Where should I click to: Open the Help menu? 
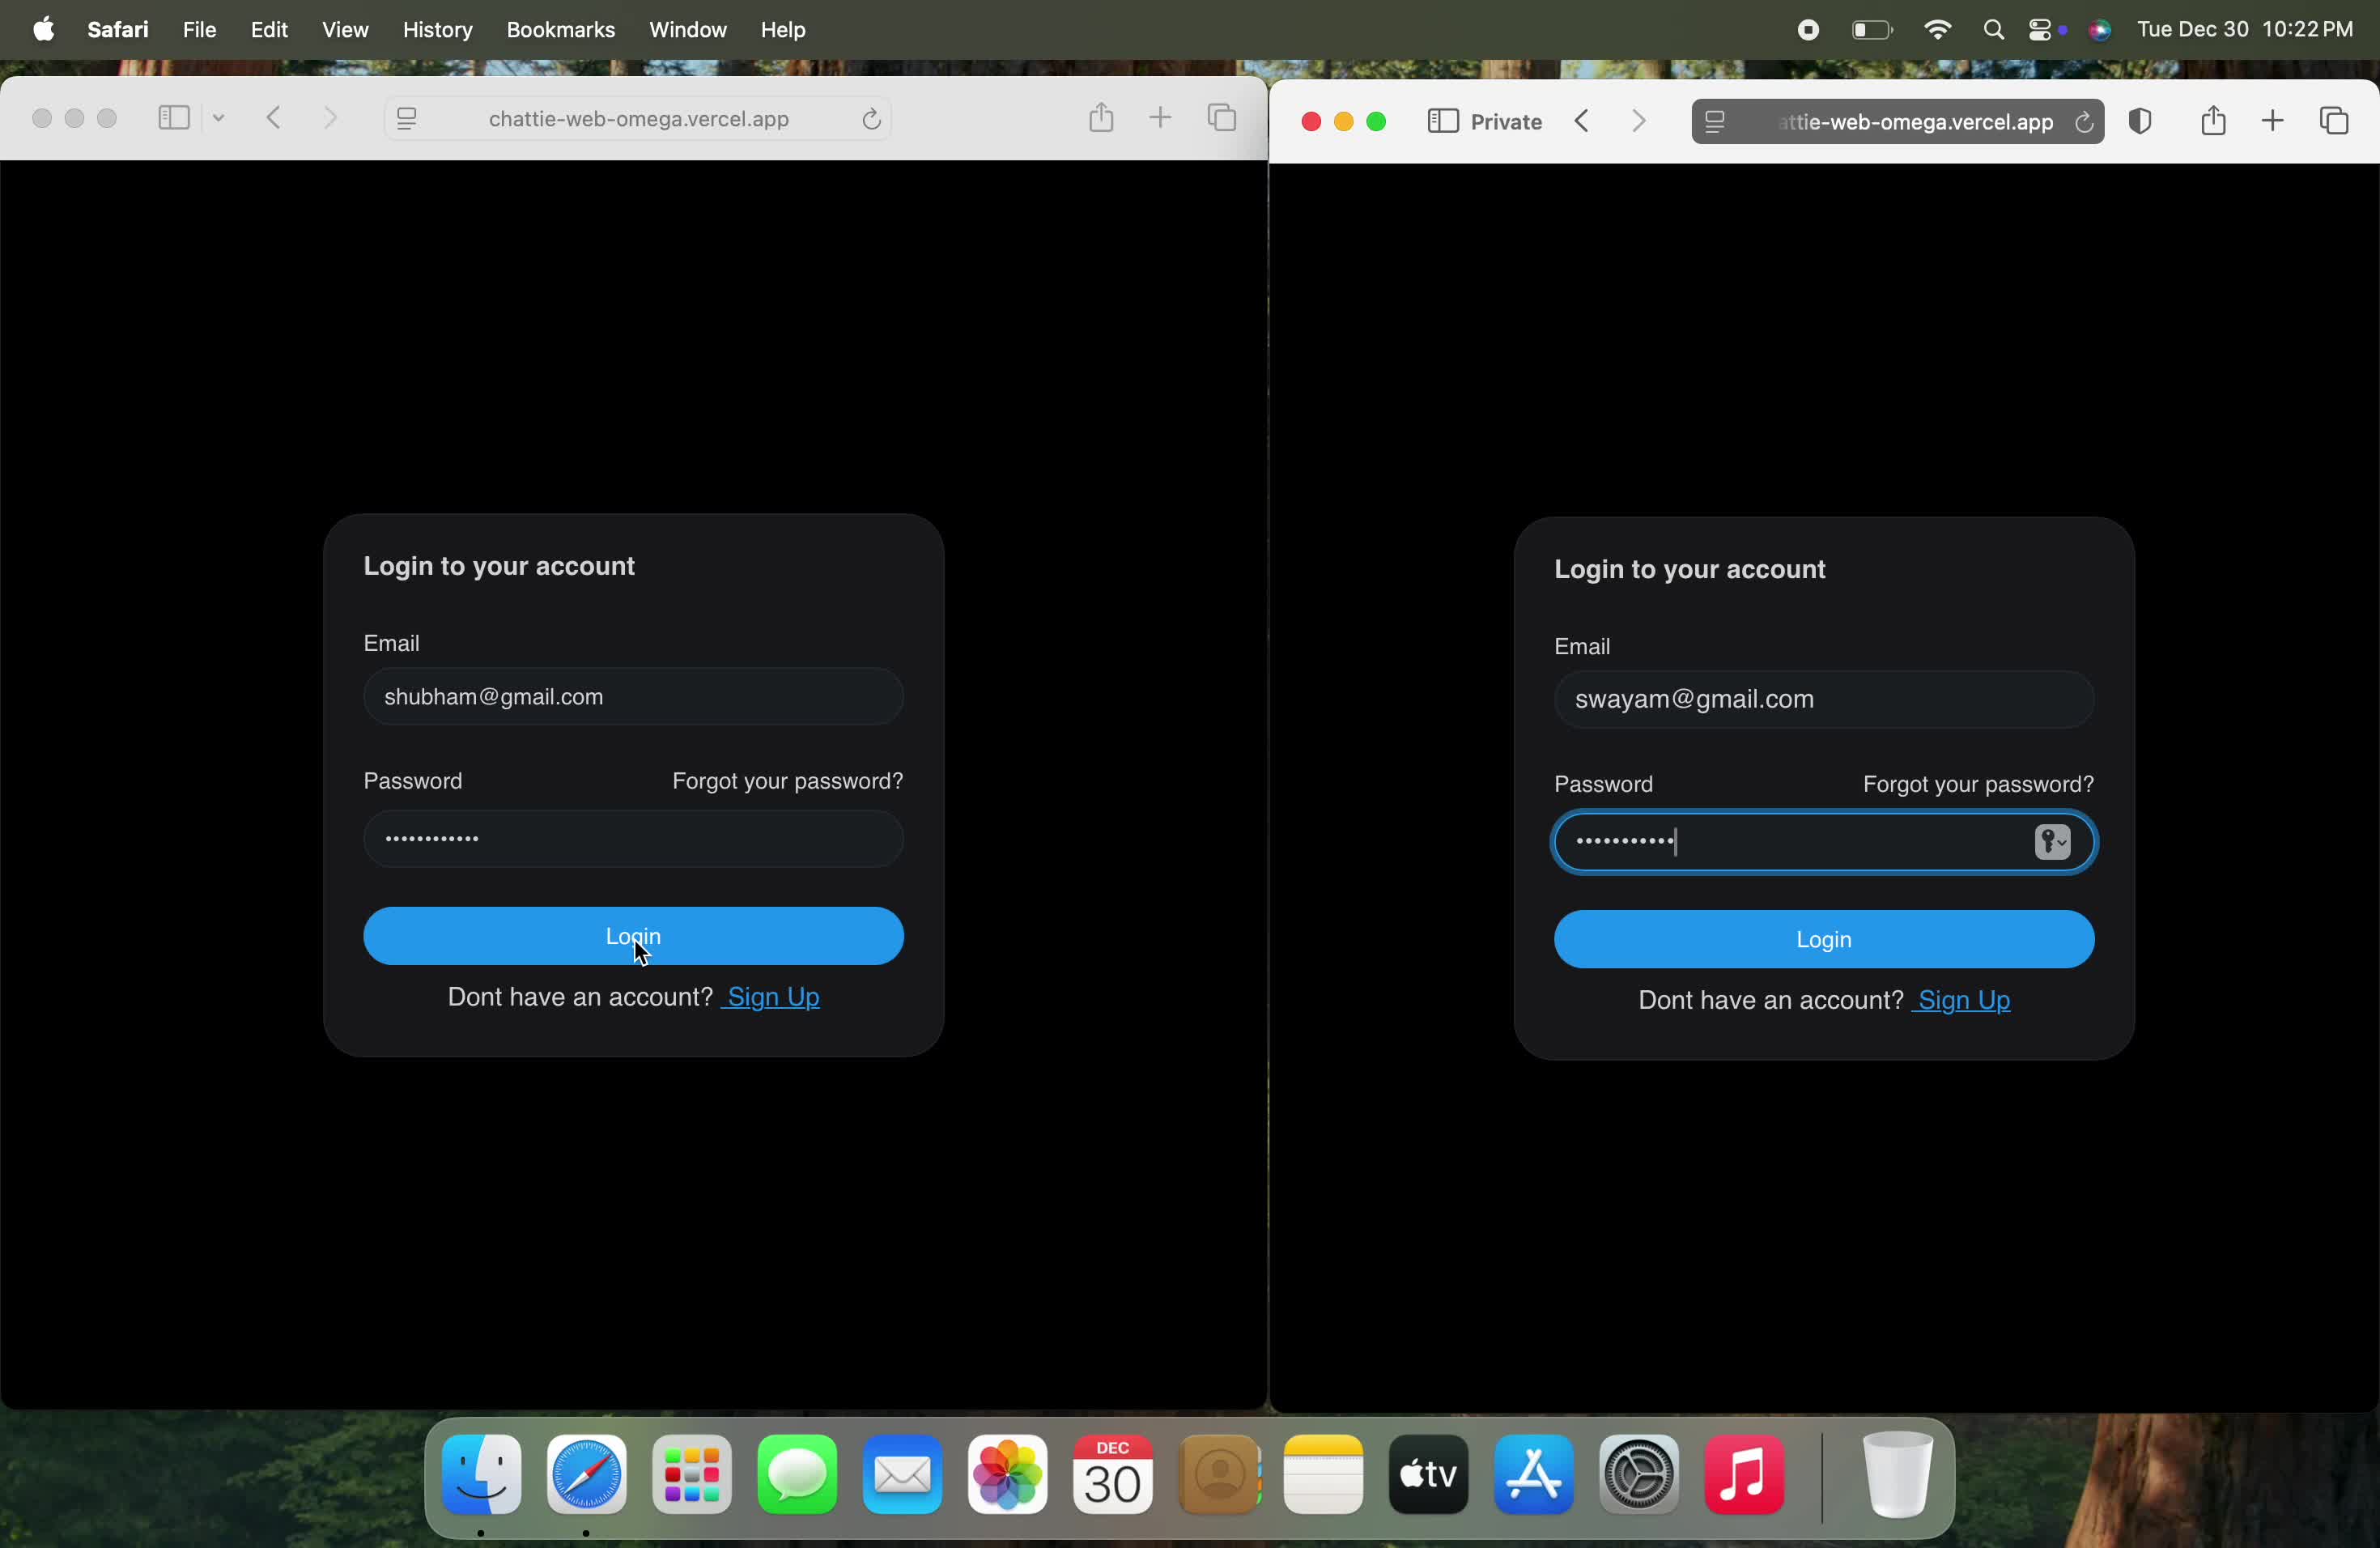783,30
